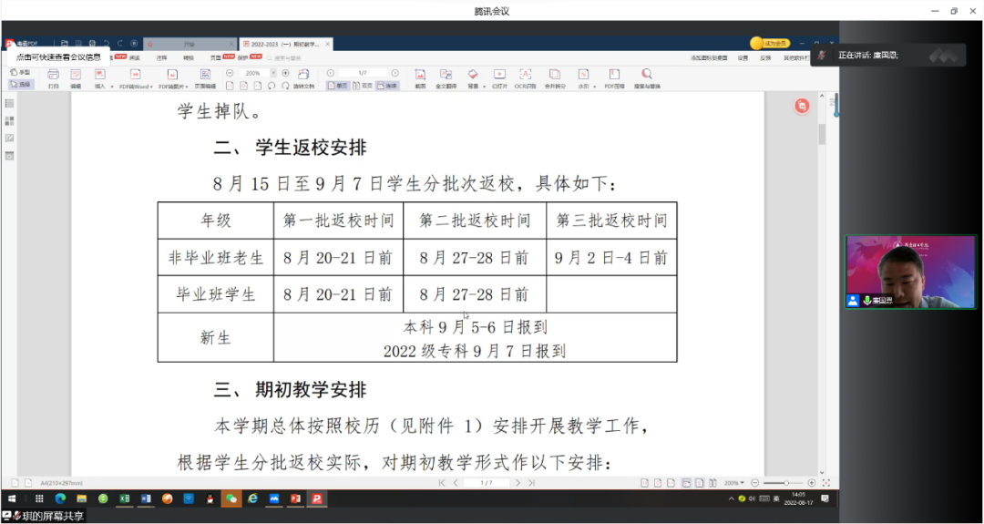Image resolution: width=984 pixels, height=524 pixels.
Task: Open search and replace (搜索与替换)
Action: (x=646, y=77)
